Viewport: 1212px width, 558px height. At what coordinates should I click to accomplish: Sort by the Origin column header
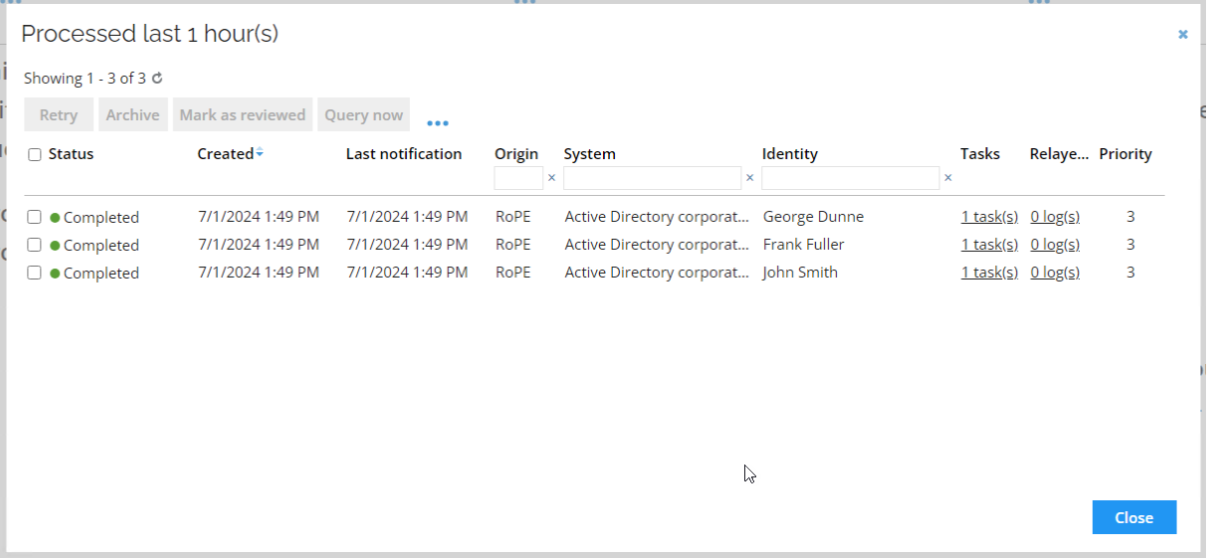[516, 154]
